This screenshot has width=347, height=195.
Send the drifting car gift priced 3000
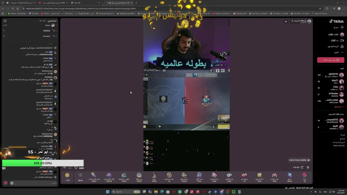pos(184,177)
